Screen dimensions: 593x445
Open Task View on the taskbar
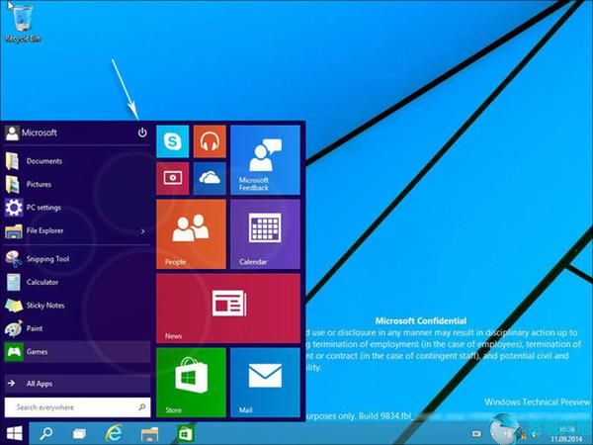click(79, 434)
